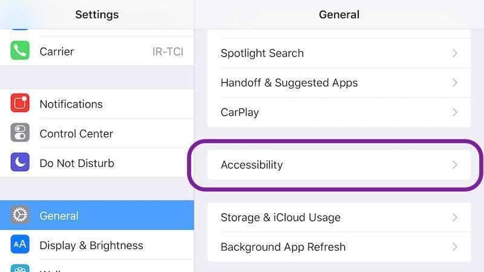Open the Accessibility settings label
The height and width of the screenshot is (272, 484).
pyautogui.click(x=252, y=164)
